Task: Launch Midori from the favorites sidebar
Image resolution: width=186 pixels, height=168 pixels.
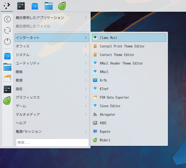Action: pos(7,101)
